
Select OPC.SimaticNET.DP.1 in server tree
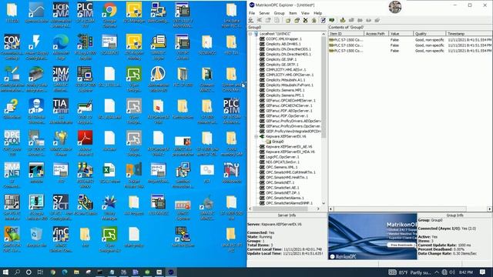[x=283, y=193]
